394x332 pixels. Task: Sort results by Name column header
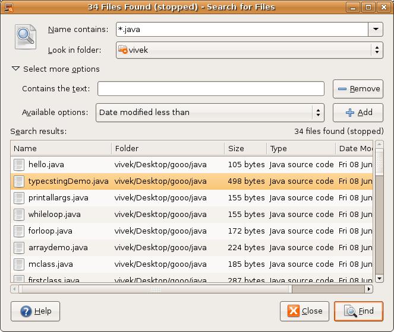59,149
